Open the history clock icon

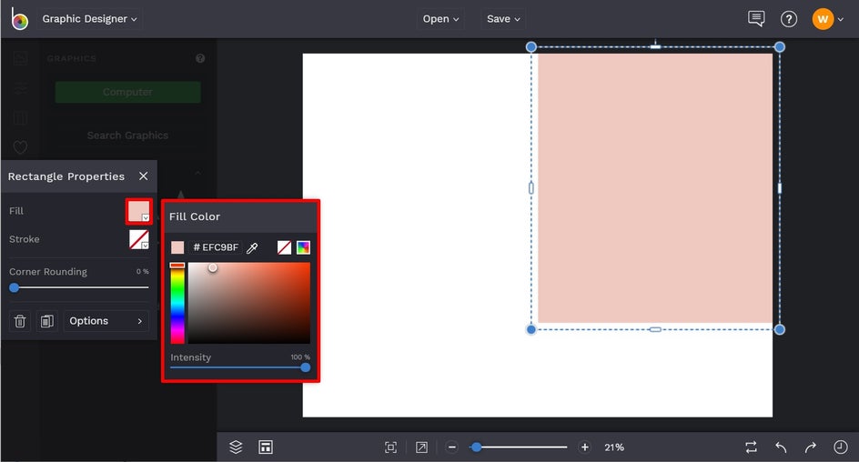click(x=841, y=447)
